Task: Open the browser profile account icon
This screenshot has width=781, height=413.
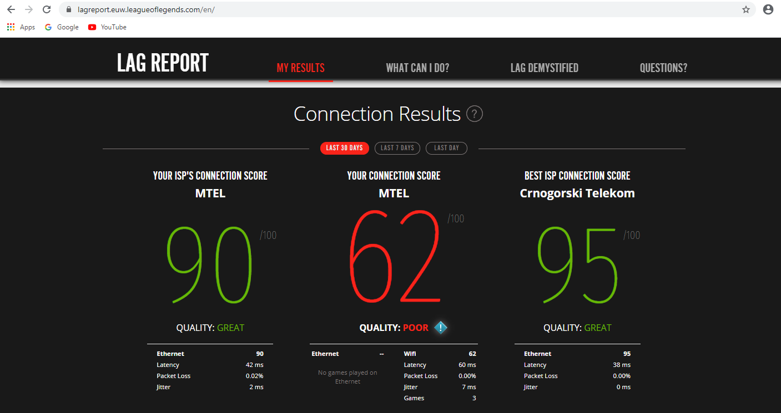Action: [x=768, y=9]
